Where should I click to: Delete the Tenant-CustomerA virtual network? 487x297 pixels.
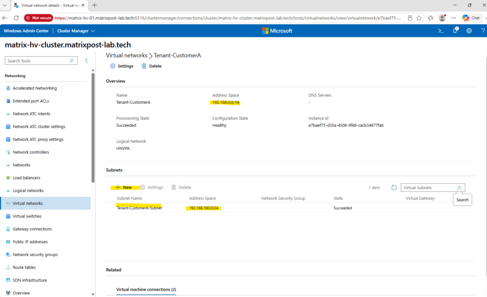coord(152,66)
